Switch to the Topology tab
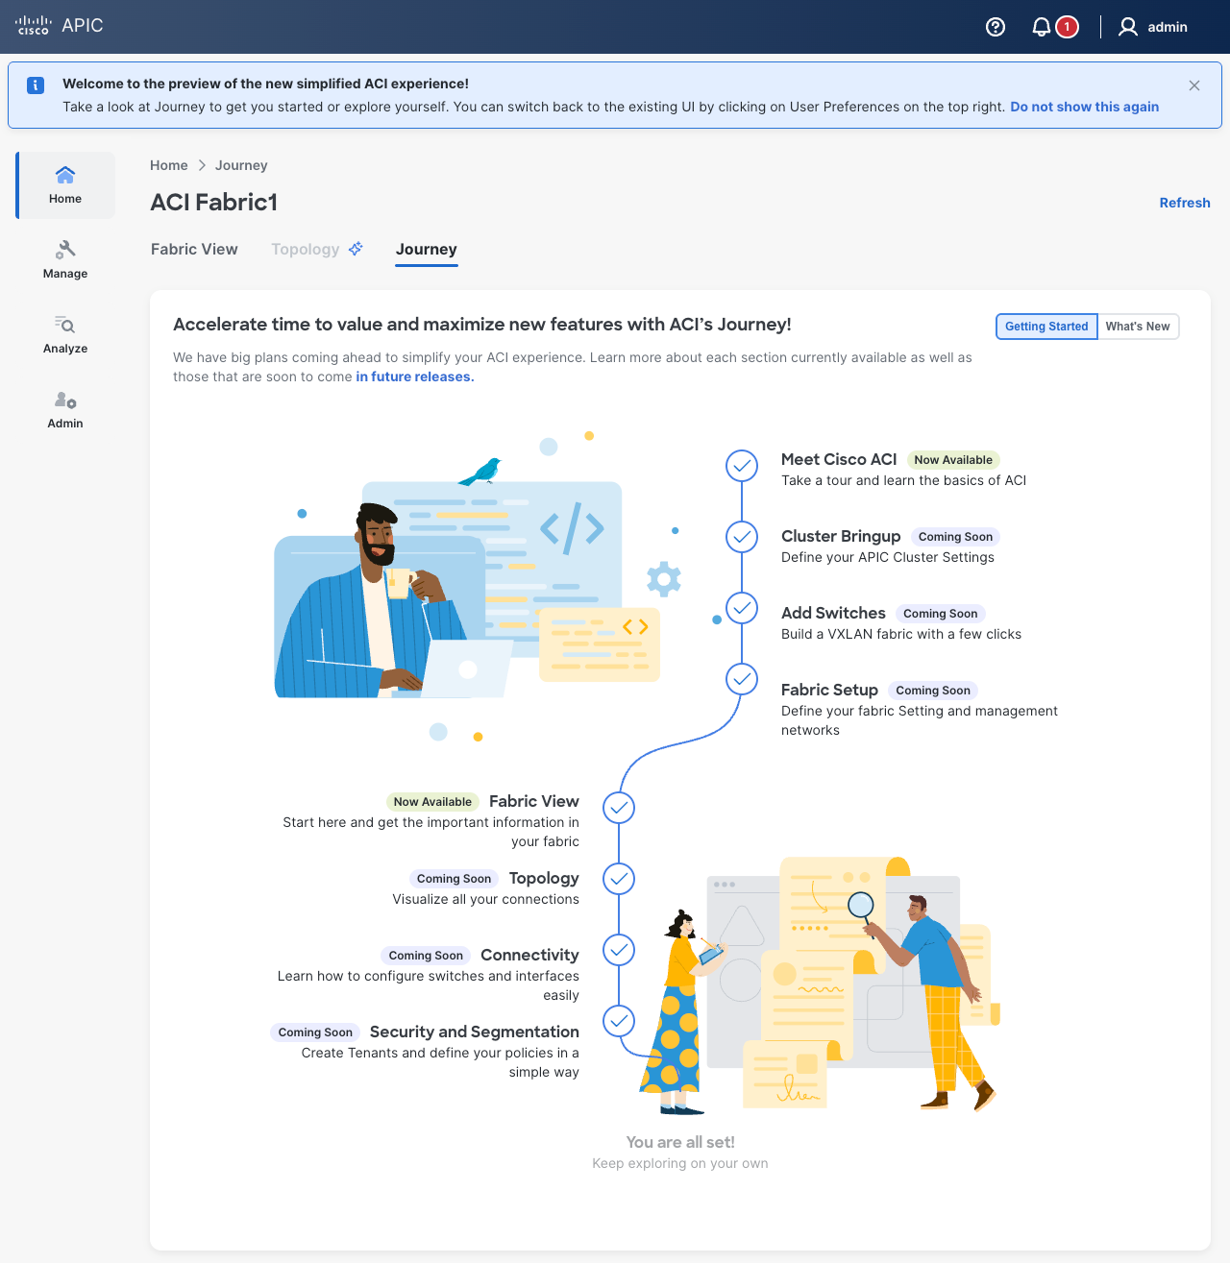 pyautogui.click(x=306, y=249)
